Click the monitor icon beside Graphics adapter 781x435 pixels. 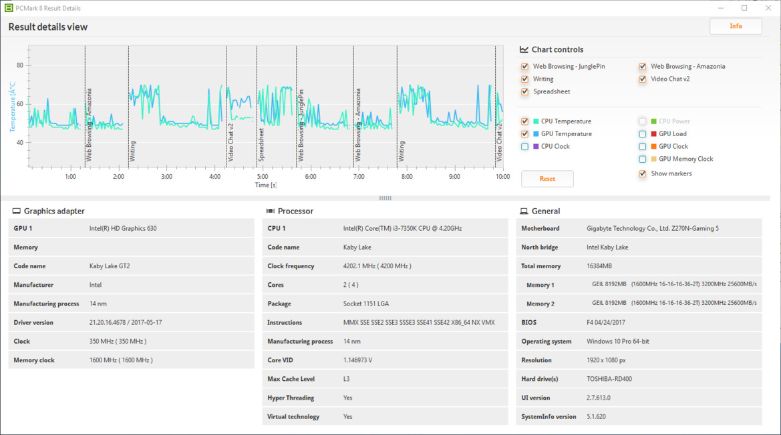tap(17, 211)
